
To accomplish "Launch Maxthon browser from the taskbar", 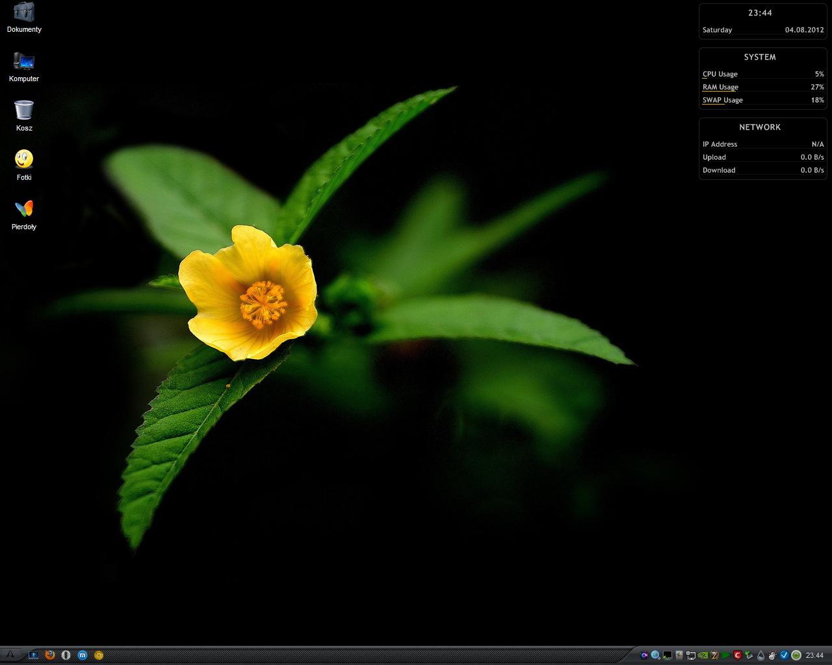I will 83,655.
